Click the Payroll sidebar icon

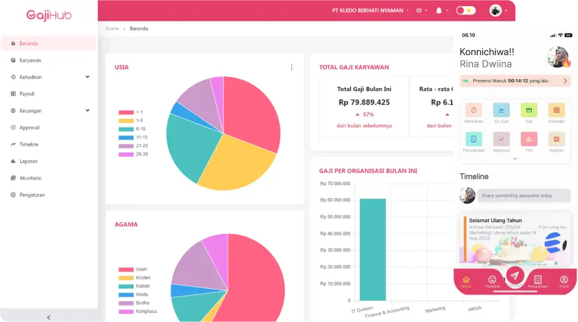[13, 94]
